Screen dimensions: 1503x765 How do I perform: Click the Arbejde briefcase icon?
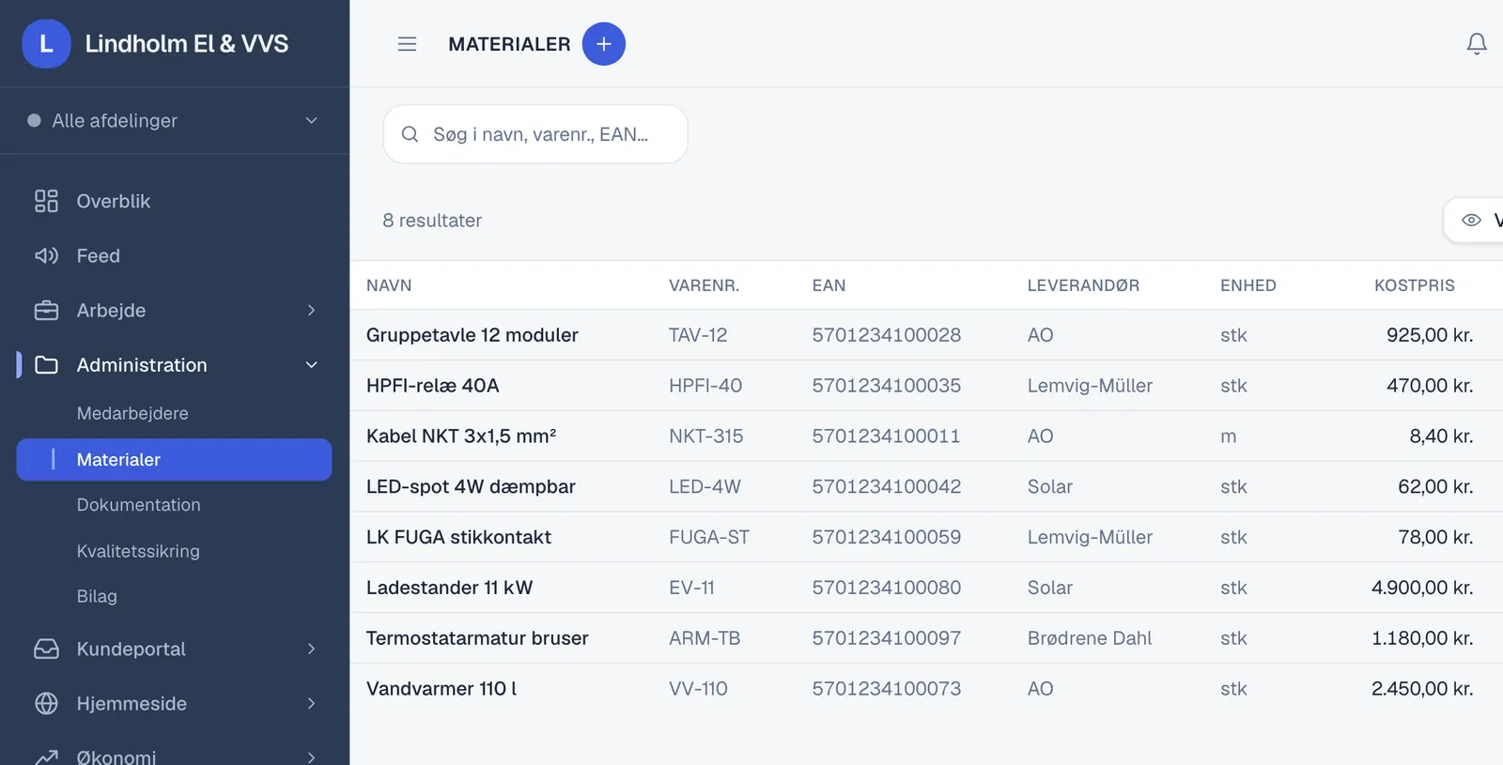[46, 310]
